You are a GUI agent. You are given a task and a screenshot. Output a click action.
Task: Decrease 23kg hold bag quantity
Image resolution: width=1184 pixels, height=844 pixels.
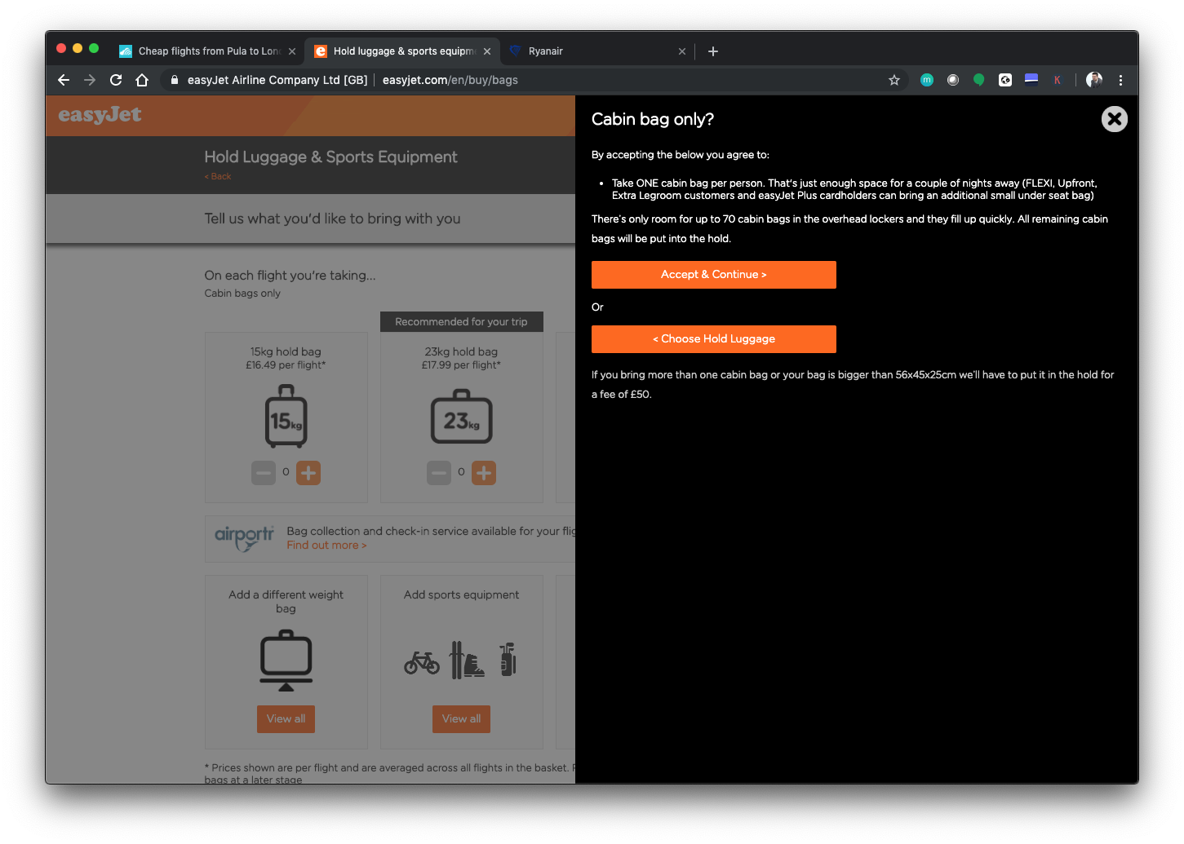tap(439, 473)
